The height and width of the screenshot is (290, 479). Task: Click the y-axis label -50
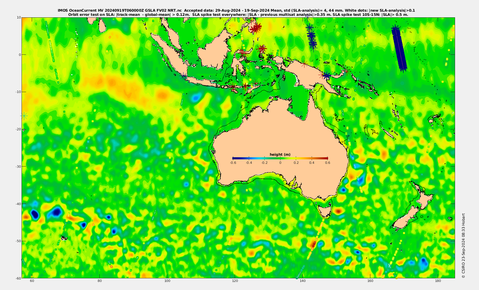tap(18, 241)
